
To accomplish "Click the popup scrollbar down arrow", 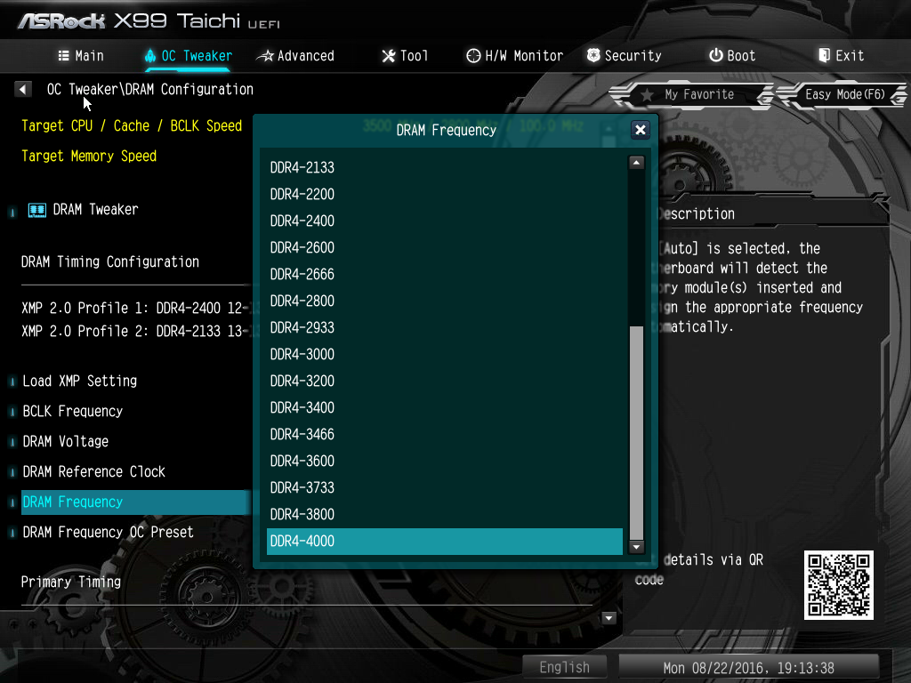I will click(x=637, y=547).
